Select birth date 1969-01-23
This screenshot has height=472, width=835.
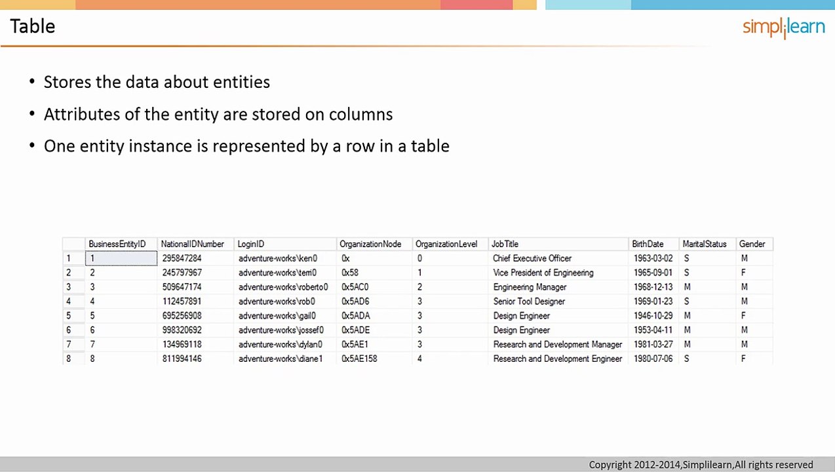click(653, 302)
